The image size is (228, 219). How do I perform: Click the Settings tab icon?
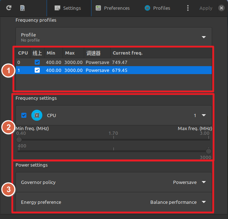coord(57,8)
